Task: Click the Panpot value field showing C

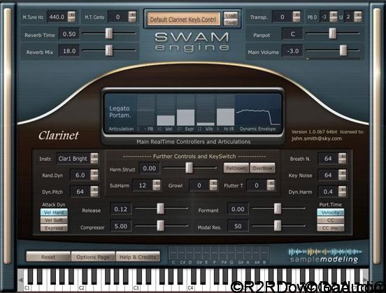Action: [x=292, y=34]
